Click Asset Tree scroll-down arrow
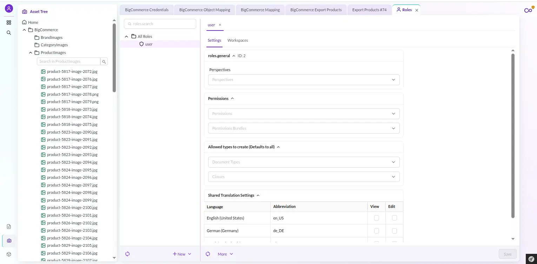Screen dimensions: 537x264 coord(114,258)
